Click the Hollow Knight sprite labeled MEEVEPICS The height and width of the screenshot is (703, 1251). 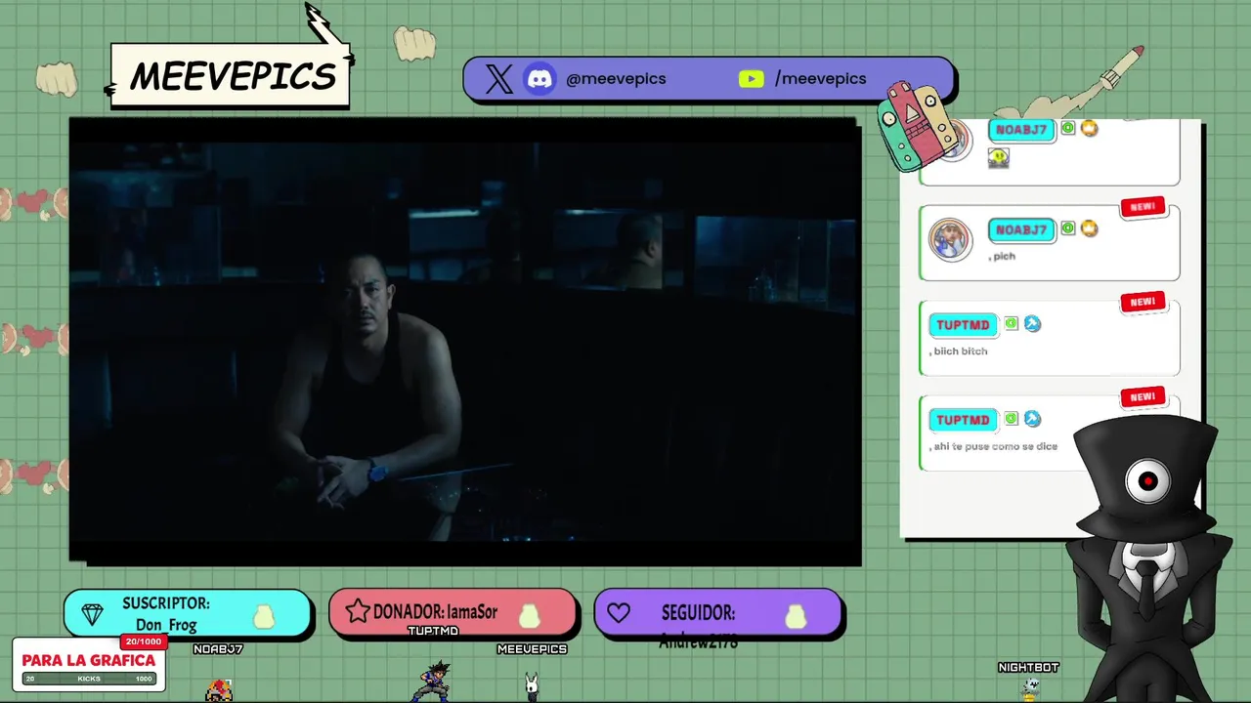(532, 686)
